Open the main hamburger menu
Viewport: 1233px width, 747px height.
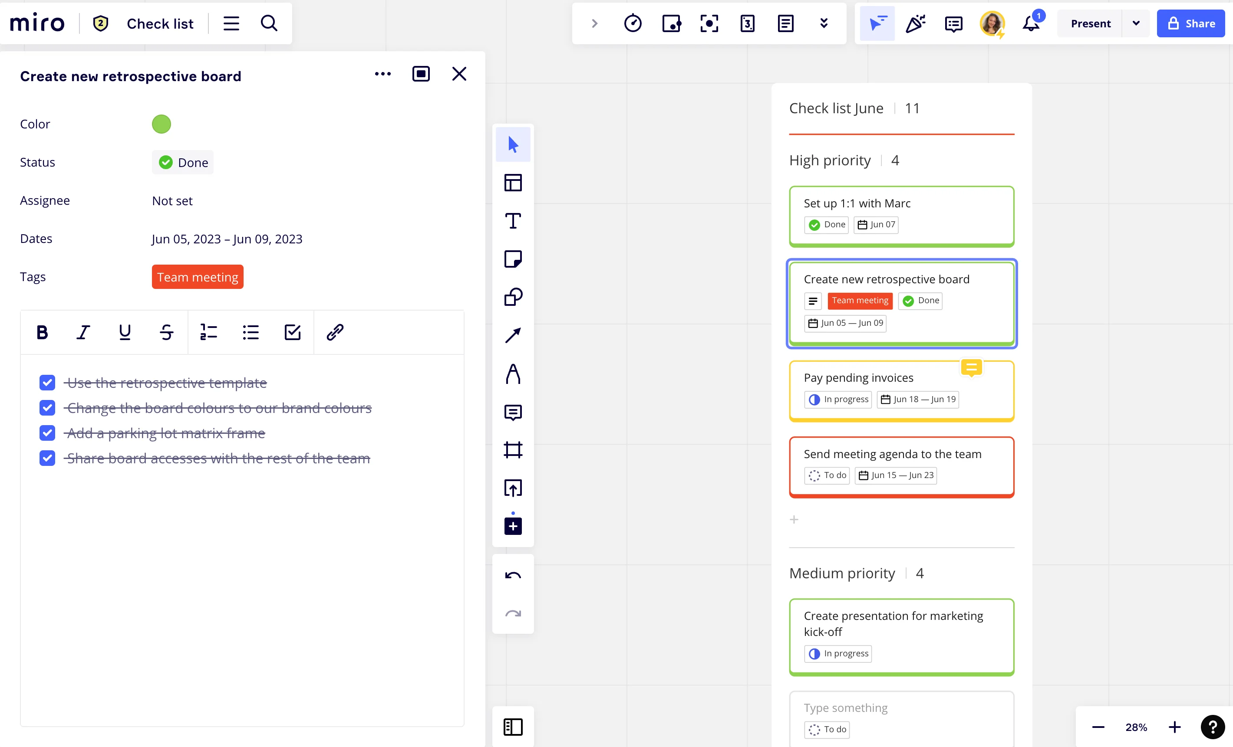click(231, 23)
